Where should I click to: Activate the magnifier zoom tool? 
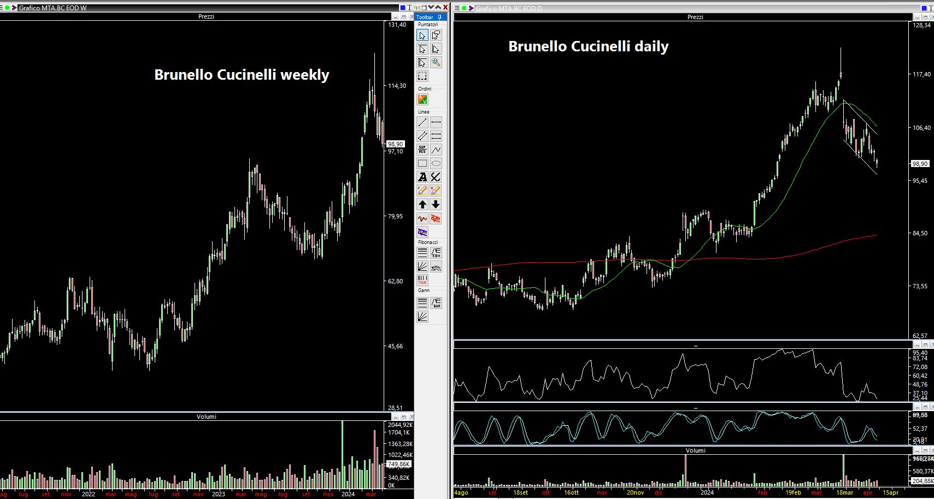point(436,63)
